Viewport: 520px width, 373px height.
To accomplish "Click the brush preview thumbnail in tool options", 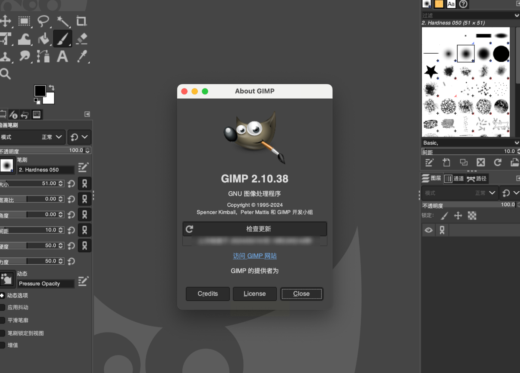I will coord(7,166).
